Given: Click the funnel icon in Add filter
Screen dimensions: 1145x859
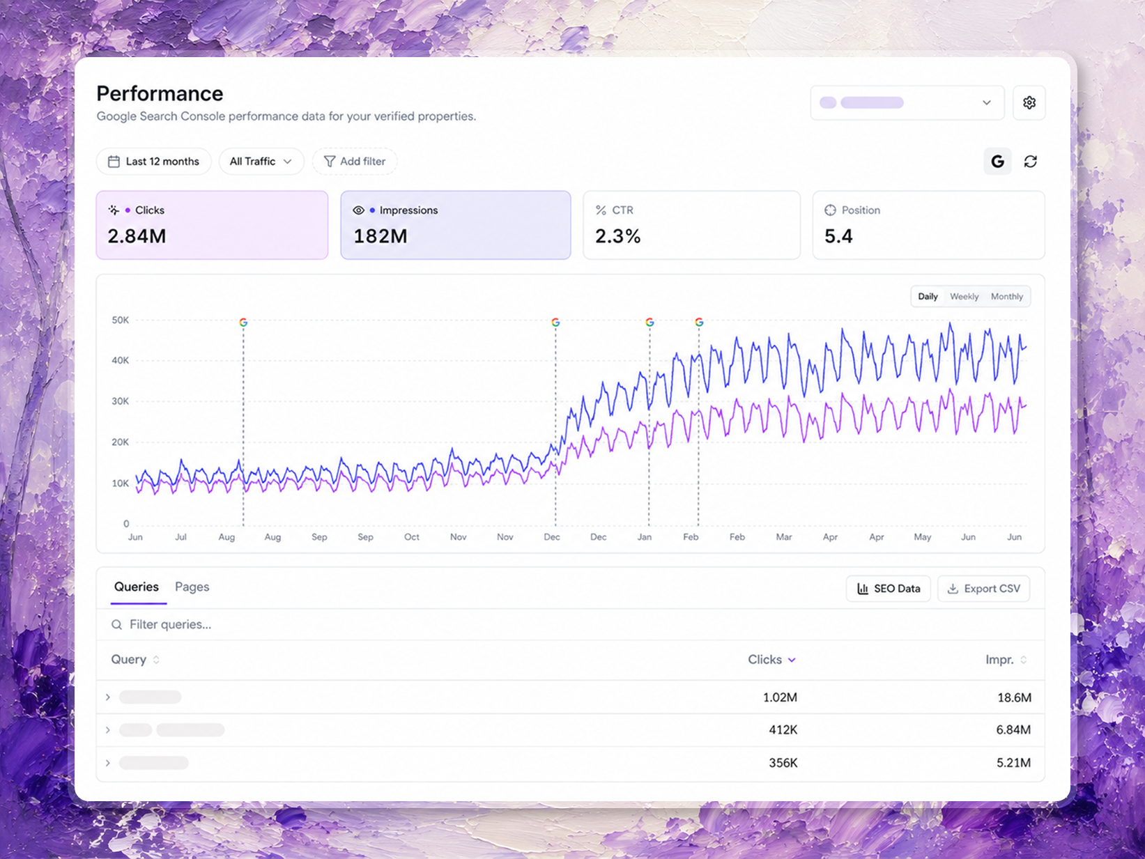Looking at the screenshot, I should coord(330,162).
